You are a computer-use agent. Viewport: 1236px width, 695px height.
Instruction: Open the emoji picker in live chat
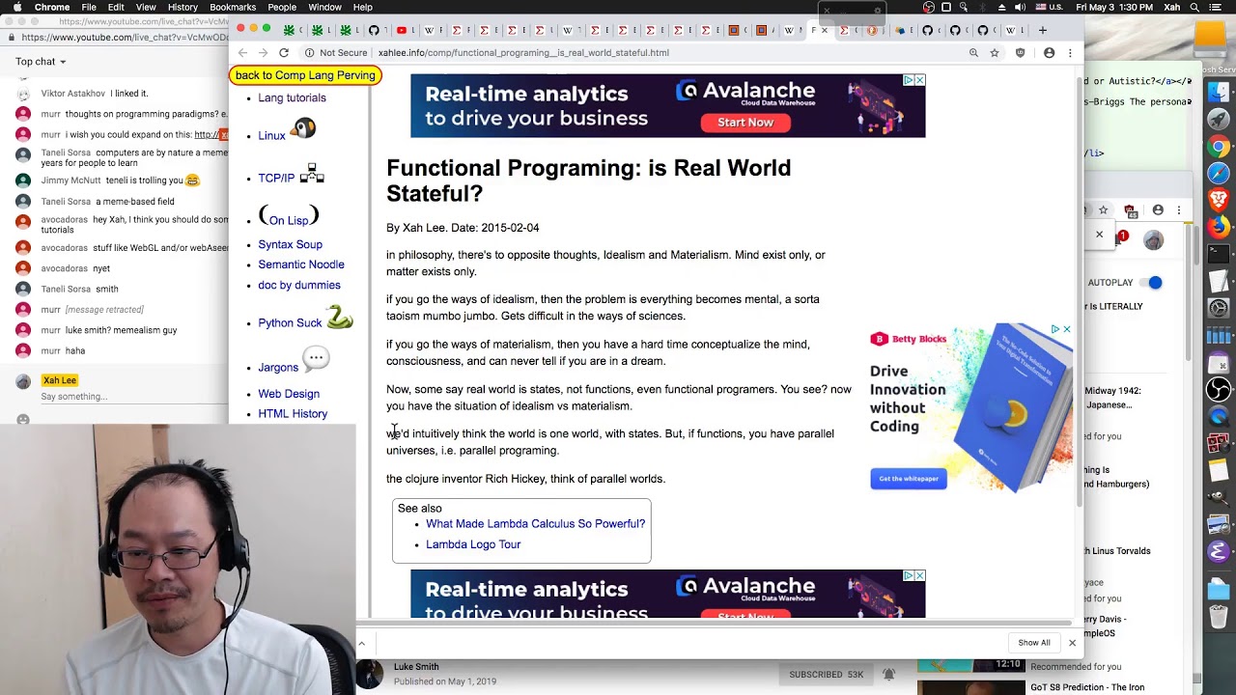[x=23, y=419]
